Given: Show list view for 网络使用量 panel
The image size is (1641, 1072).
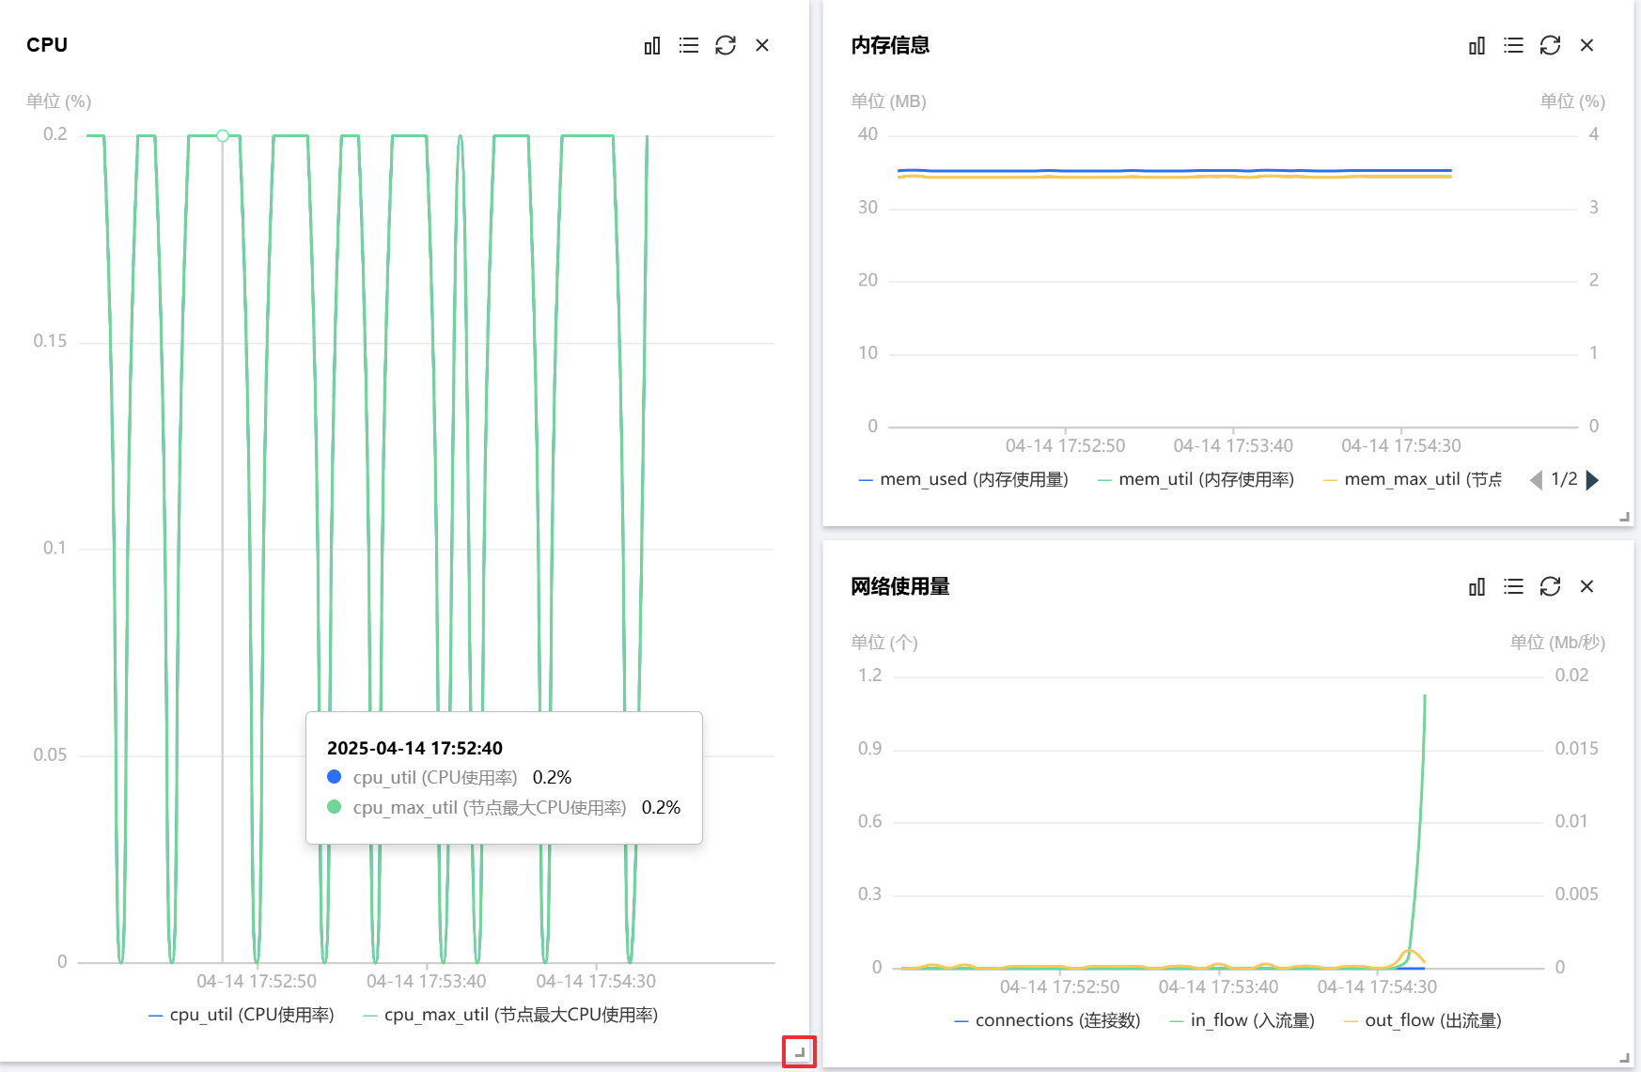Looking at the screenshot, I should 1513,586.
